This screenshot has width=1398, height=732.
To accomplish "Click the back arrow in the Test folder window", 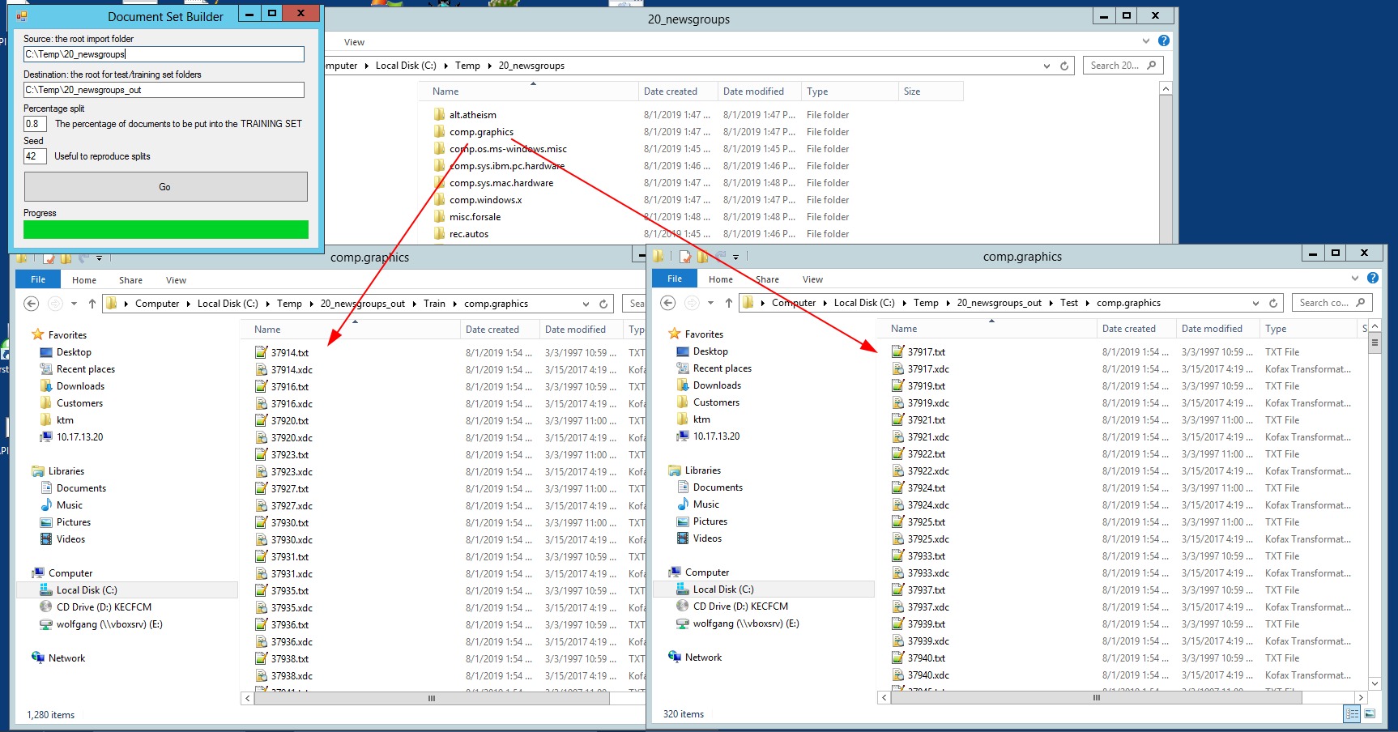I will coord(668,303).
